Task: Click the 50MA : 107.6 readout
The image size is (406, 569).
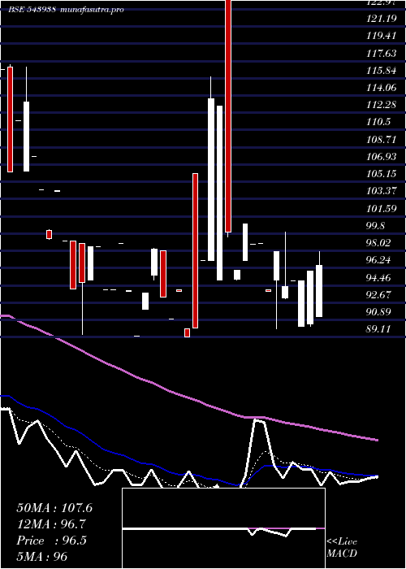Action: (x=54, y=508)
